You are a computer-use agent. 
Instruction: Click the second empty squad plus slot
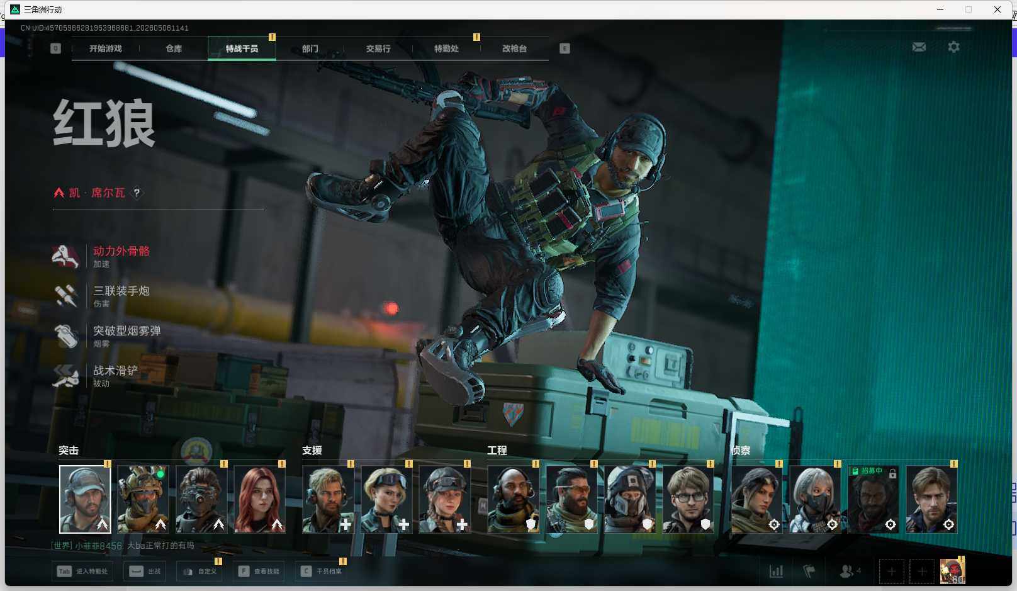point(922,571)
